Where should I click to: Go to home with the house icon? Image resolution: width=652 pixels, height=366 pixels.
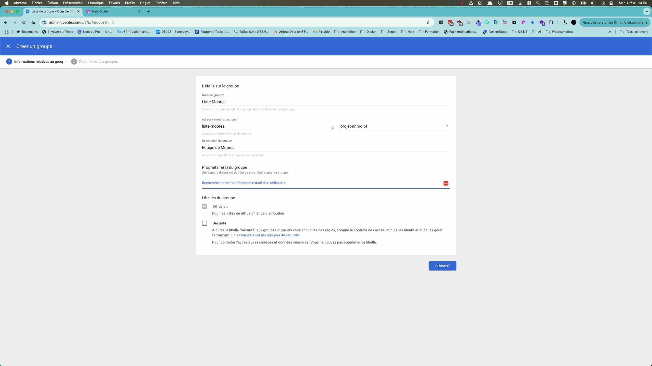pyautogui.click(x=33, y=22)
